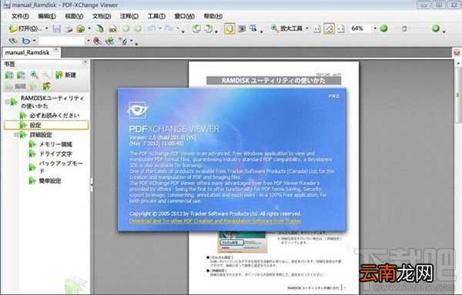The height and width of the screenshot is (295, 462).
Task: Click the search options icon
Action: coord(123,41)
